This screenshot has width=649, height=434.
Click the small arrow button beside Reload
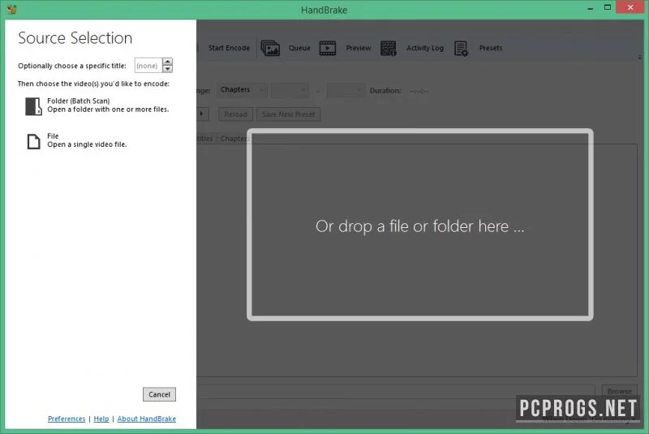(x=202, y=114)
